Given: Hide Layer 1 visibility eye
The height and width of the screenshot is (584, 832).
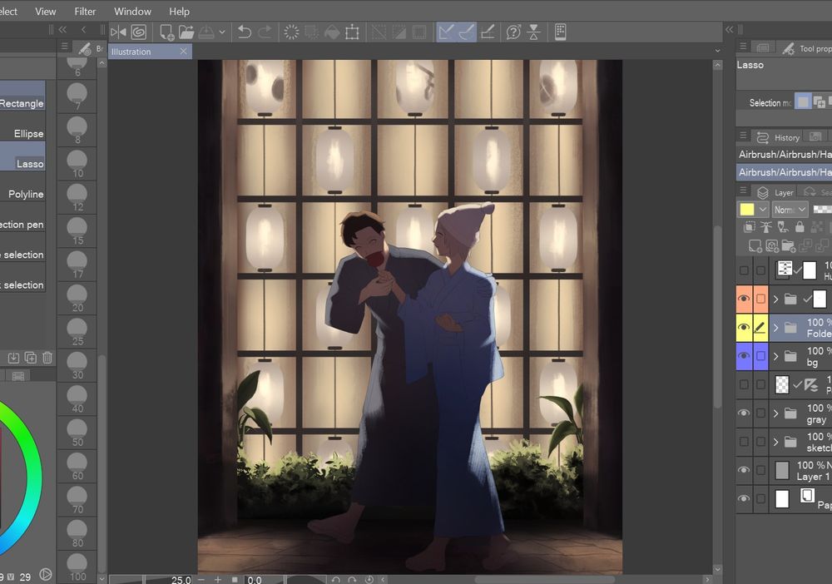Looking at the screenshot, I should (x=744, y=470).
